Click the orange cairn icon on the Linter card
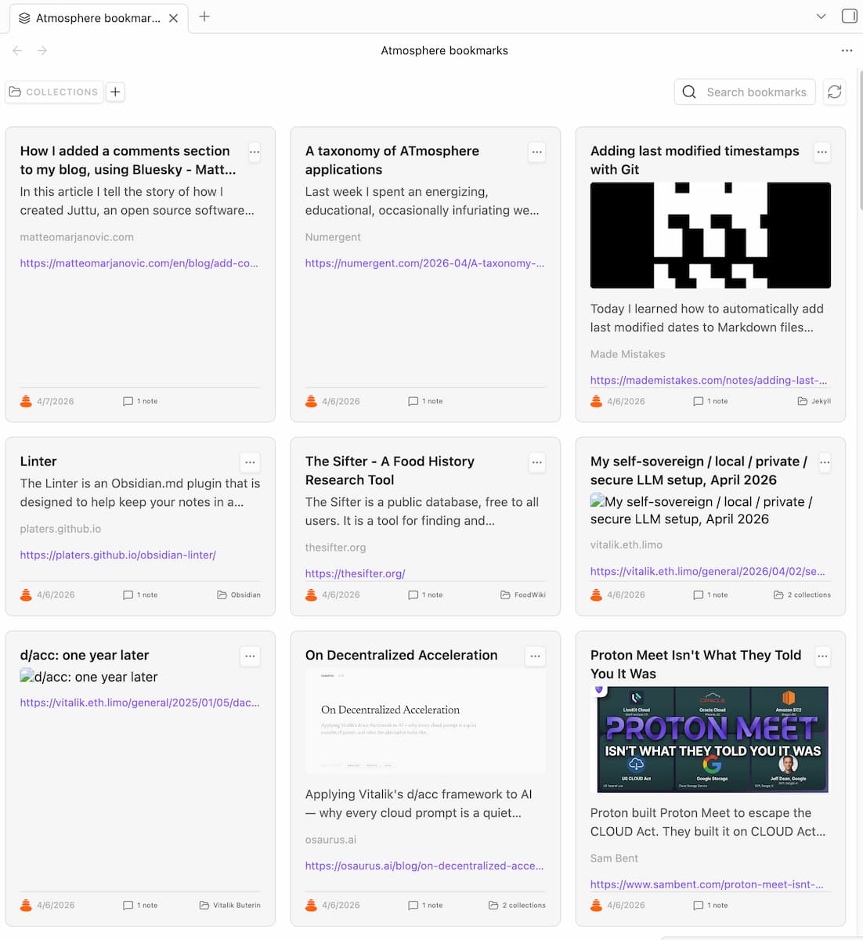The width and height of the screenshot is (863, 940). pos(24,595)
